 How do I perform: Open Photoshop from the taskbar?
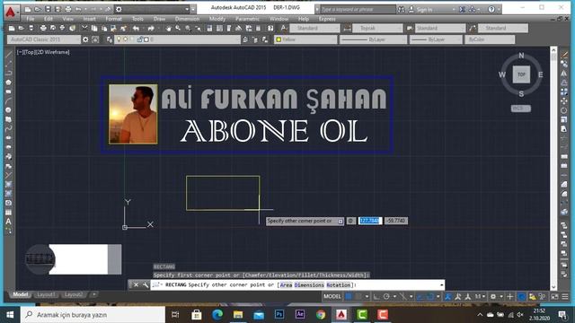(x=279, y=315)
